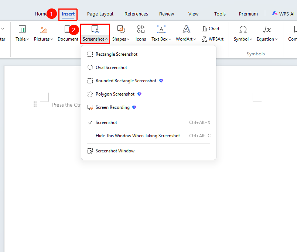
Task: Expand the Pictures dropdown arrow
Action: 52,39
